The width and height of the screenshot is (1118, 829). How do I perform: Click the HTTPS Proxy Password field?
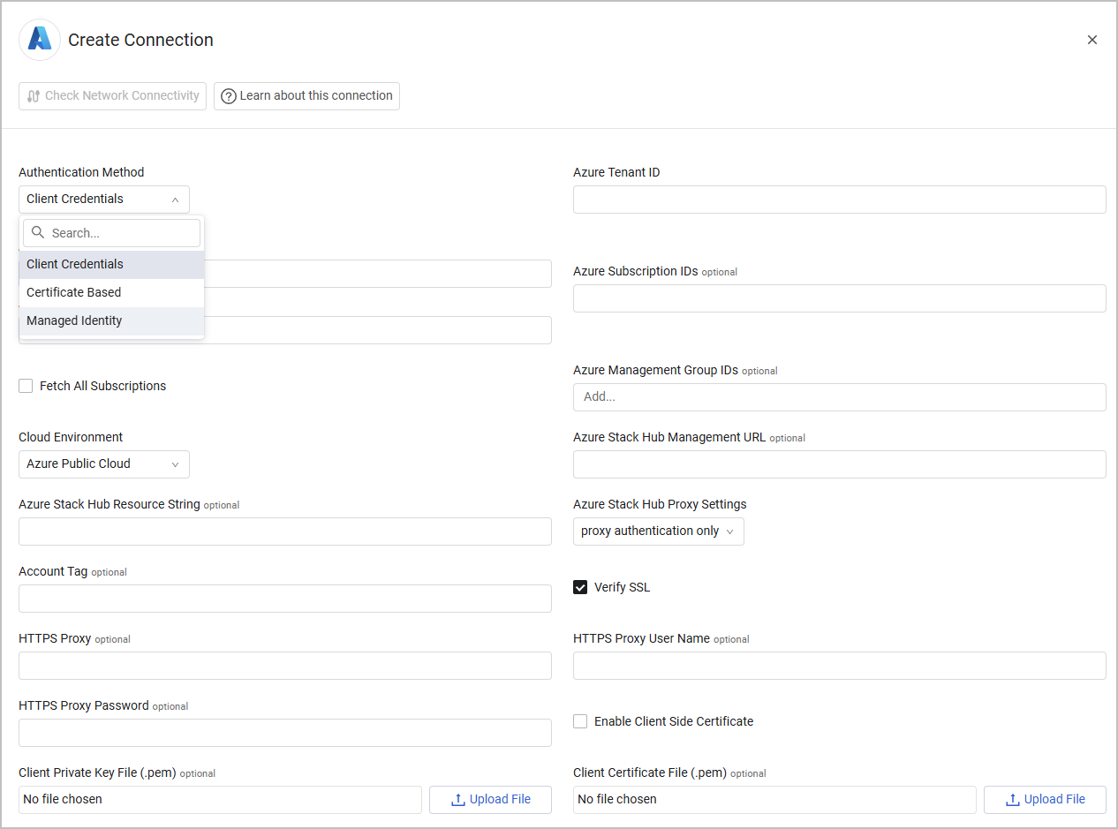[x=285, y=733]
